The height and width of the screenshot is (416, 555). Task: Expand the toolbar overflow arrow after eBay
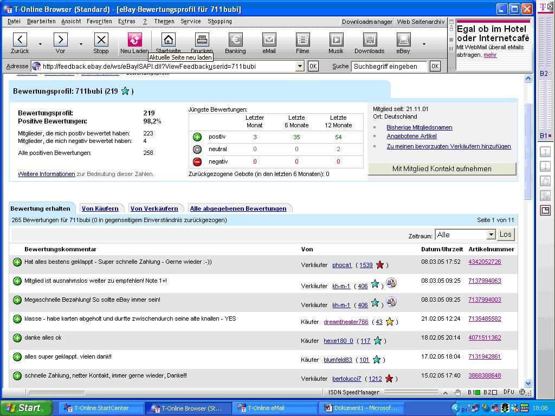[424, 44]
